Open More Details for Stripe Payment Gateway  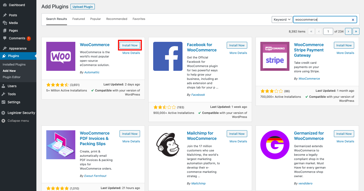345,53
